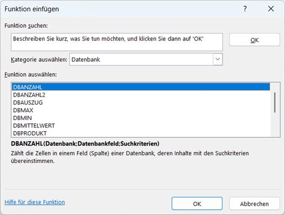The height and width of the screenshot is (215, 285).
Task: Select DBPRODUKT from the function list
Action: coord(140,133)
